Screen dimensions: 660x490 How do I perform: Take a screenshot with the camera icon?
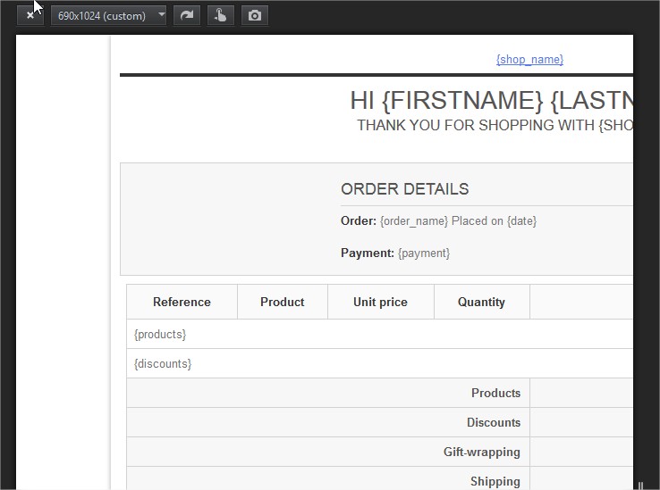pyautogui.click(x=255, y=15)
